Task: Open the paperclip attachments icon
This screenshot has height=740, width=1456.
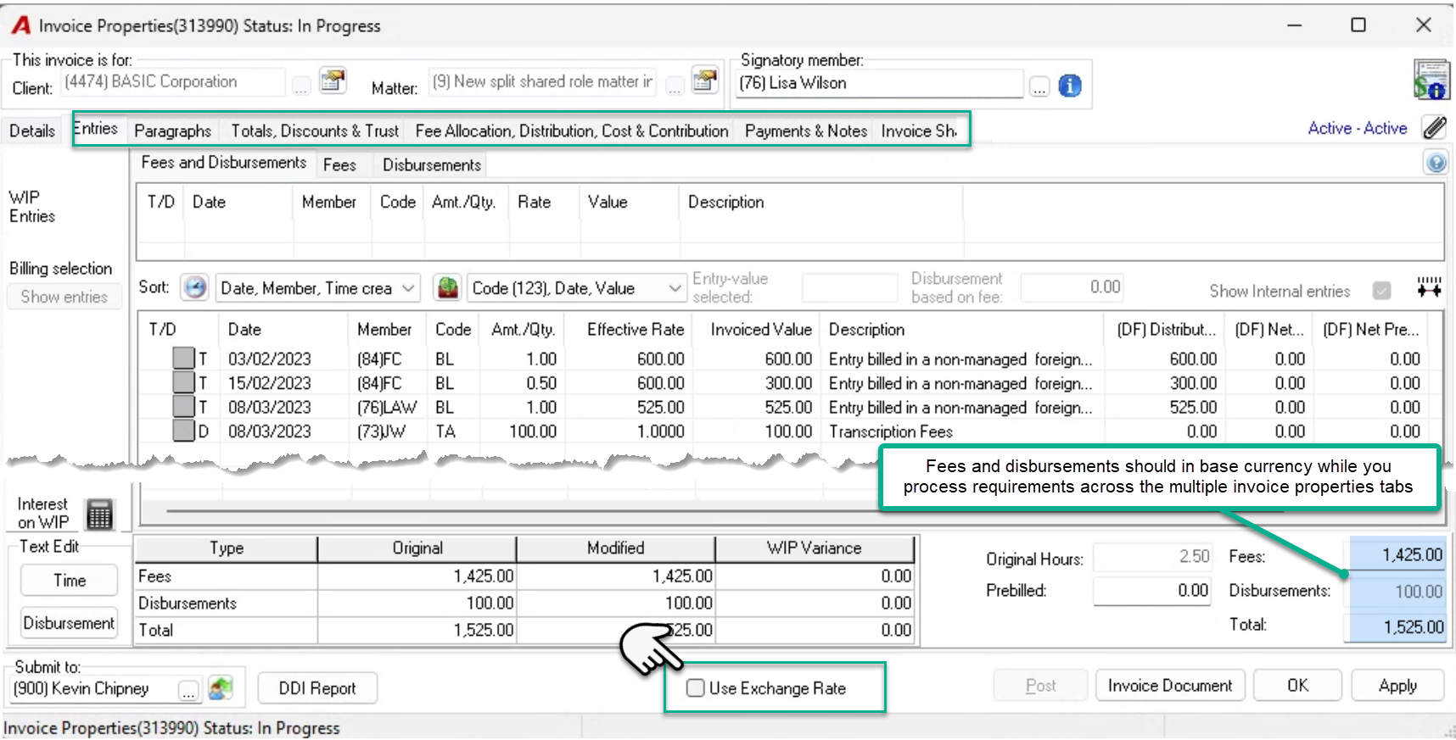Action: [1435, 128]
